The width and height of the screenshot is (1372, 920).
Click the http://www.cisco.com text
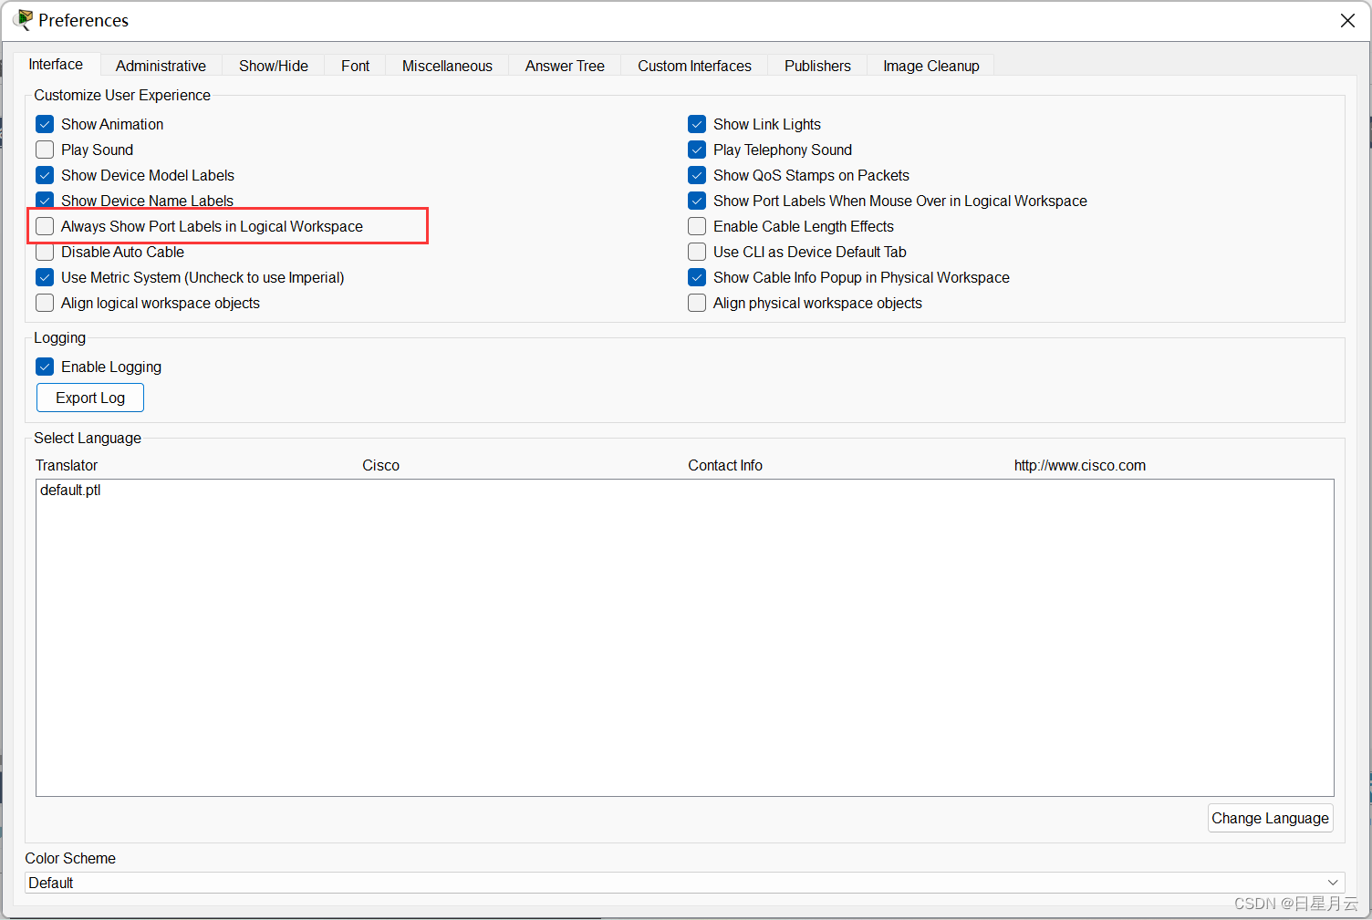(x=1080, y=465)
